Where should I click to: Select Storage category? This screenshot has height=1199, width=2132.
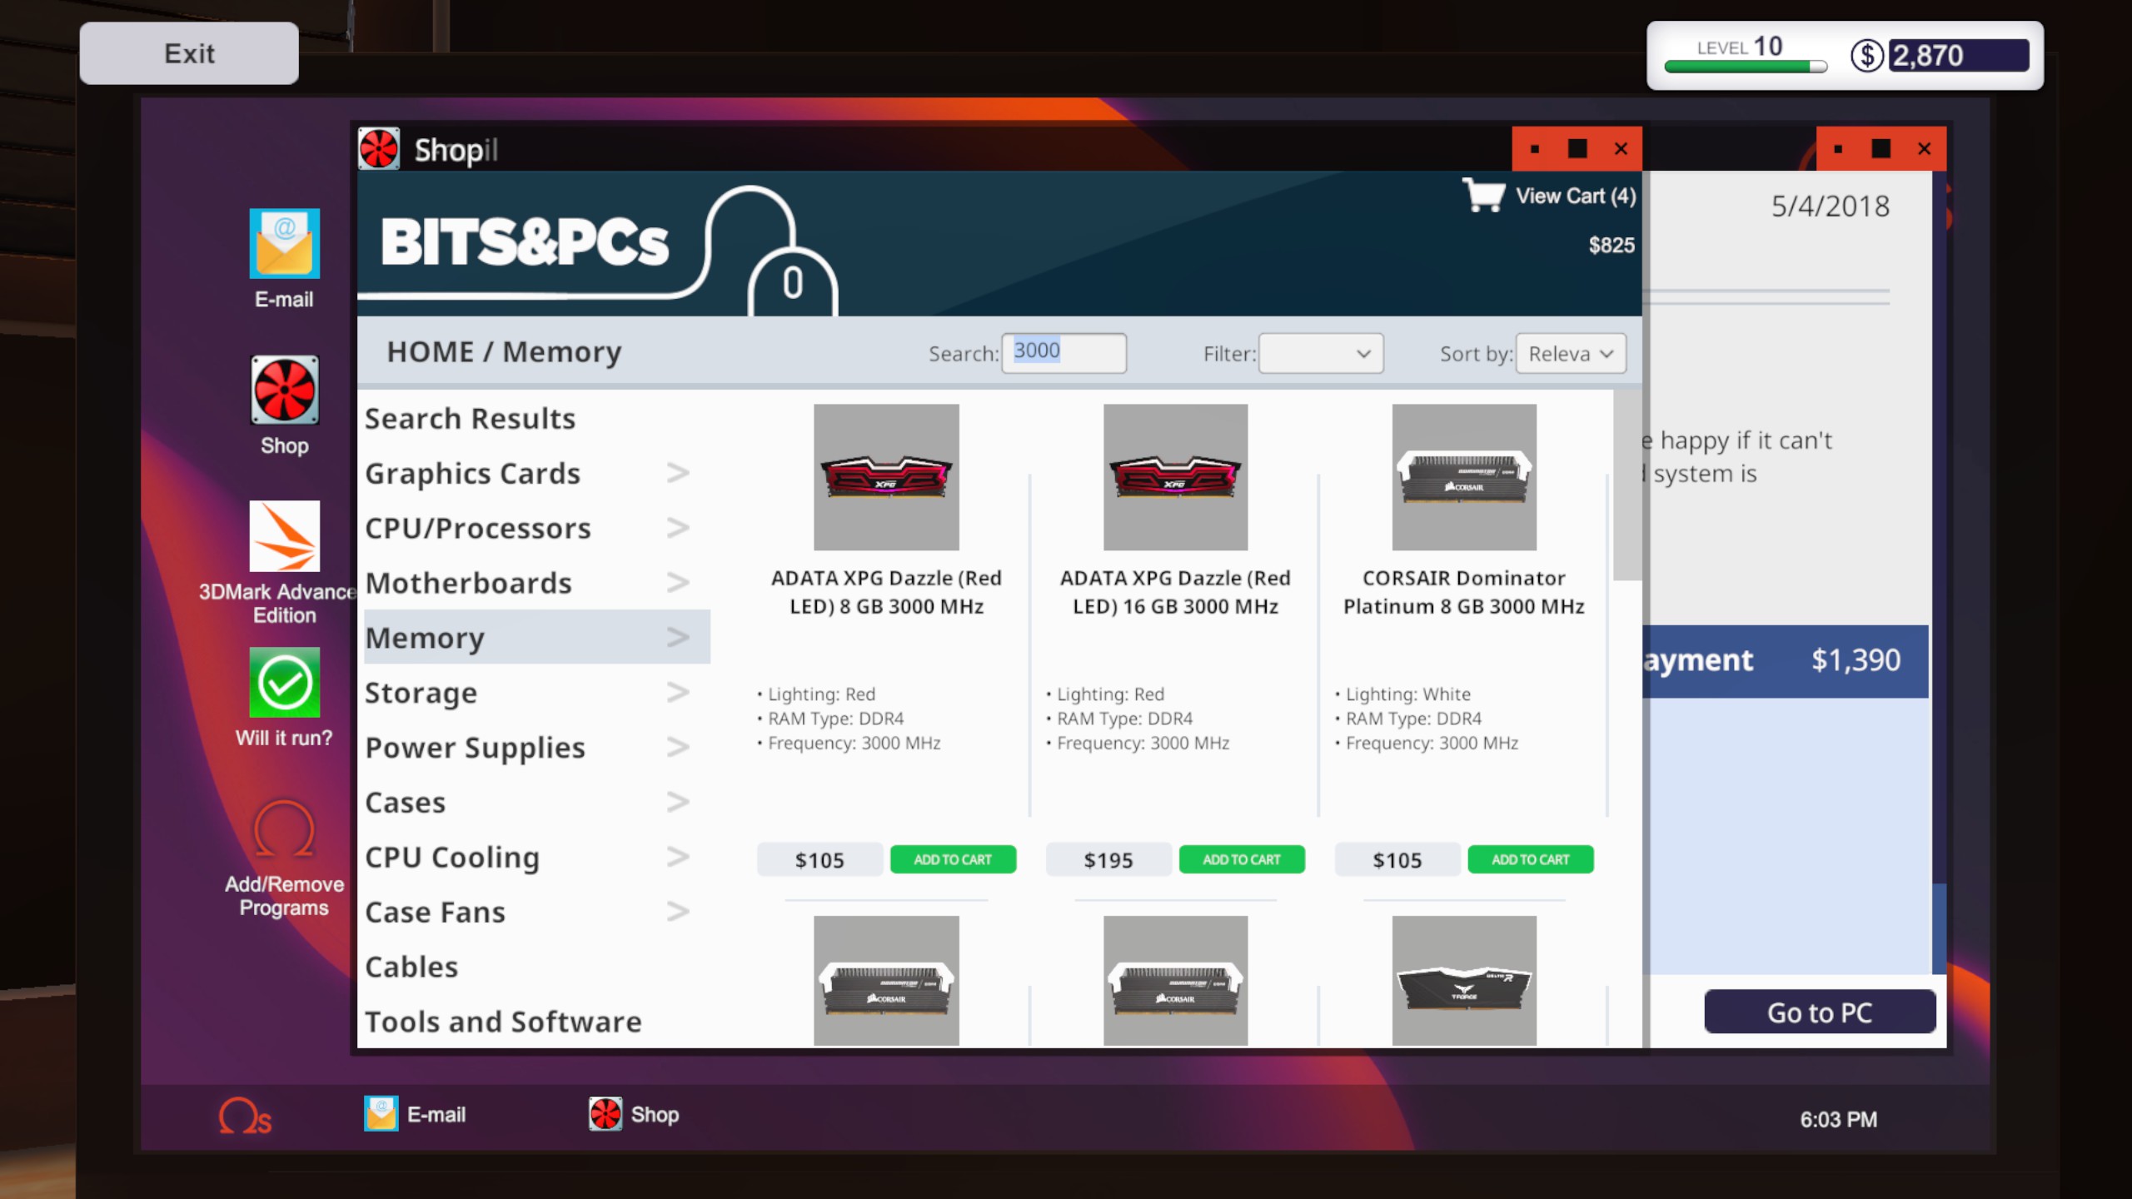pos(421,693)
